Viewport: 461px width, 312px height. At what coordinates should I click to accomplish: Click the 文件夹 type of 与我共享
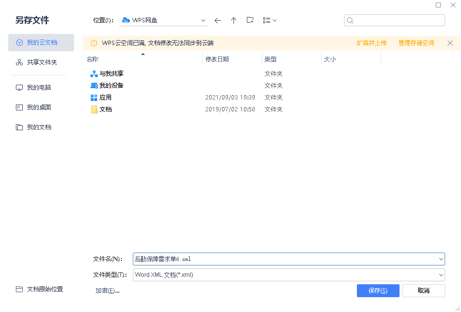pos(274,74)
